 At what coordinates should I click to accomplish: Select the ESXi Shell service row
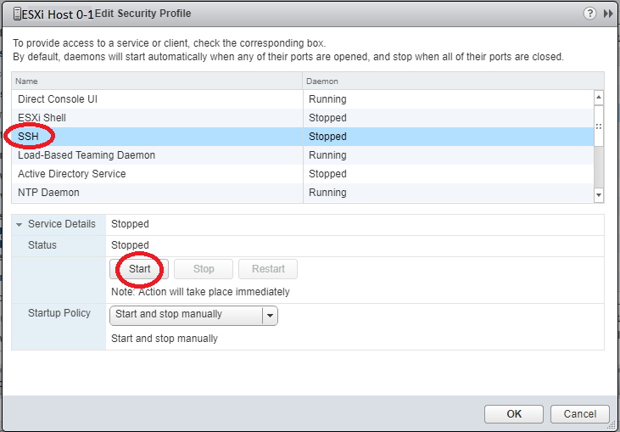[303, 118]
